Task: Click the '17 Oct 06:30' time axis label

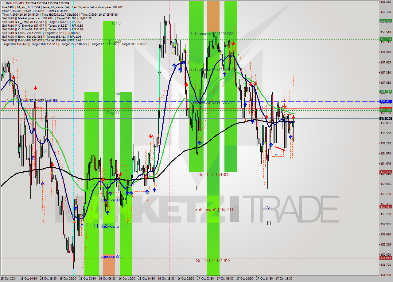Action: (x=225, y=279)
